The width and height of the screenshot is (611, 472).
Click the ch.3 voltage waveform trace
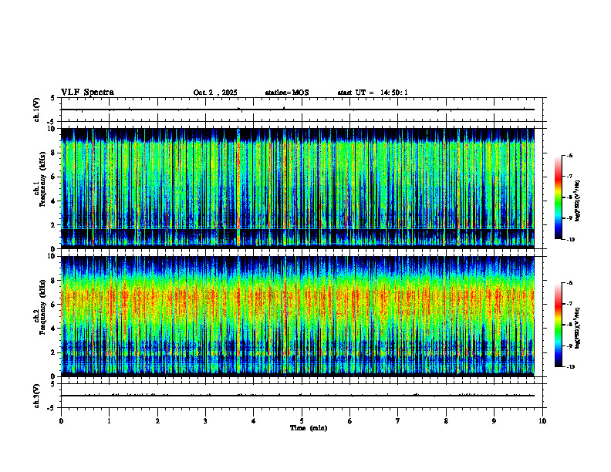(298, 396)
